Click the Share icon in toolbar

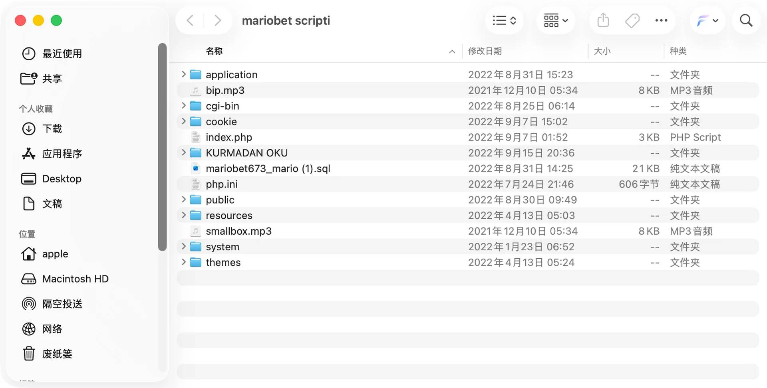603,20
